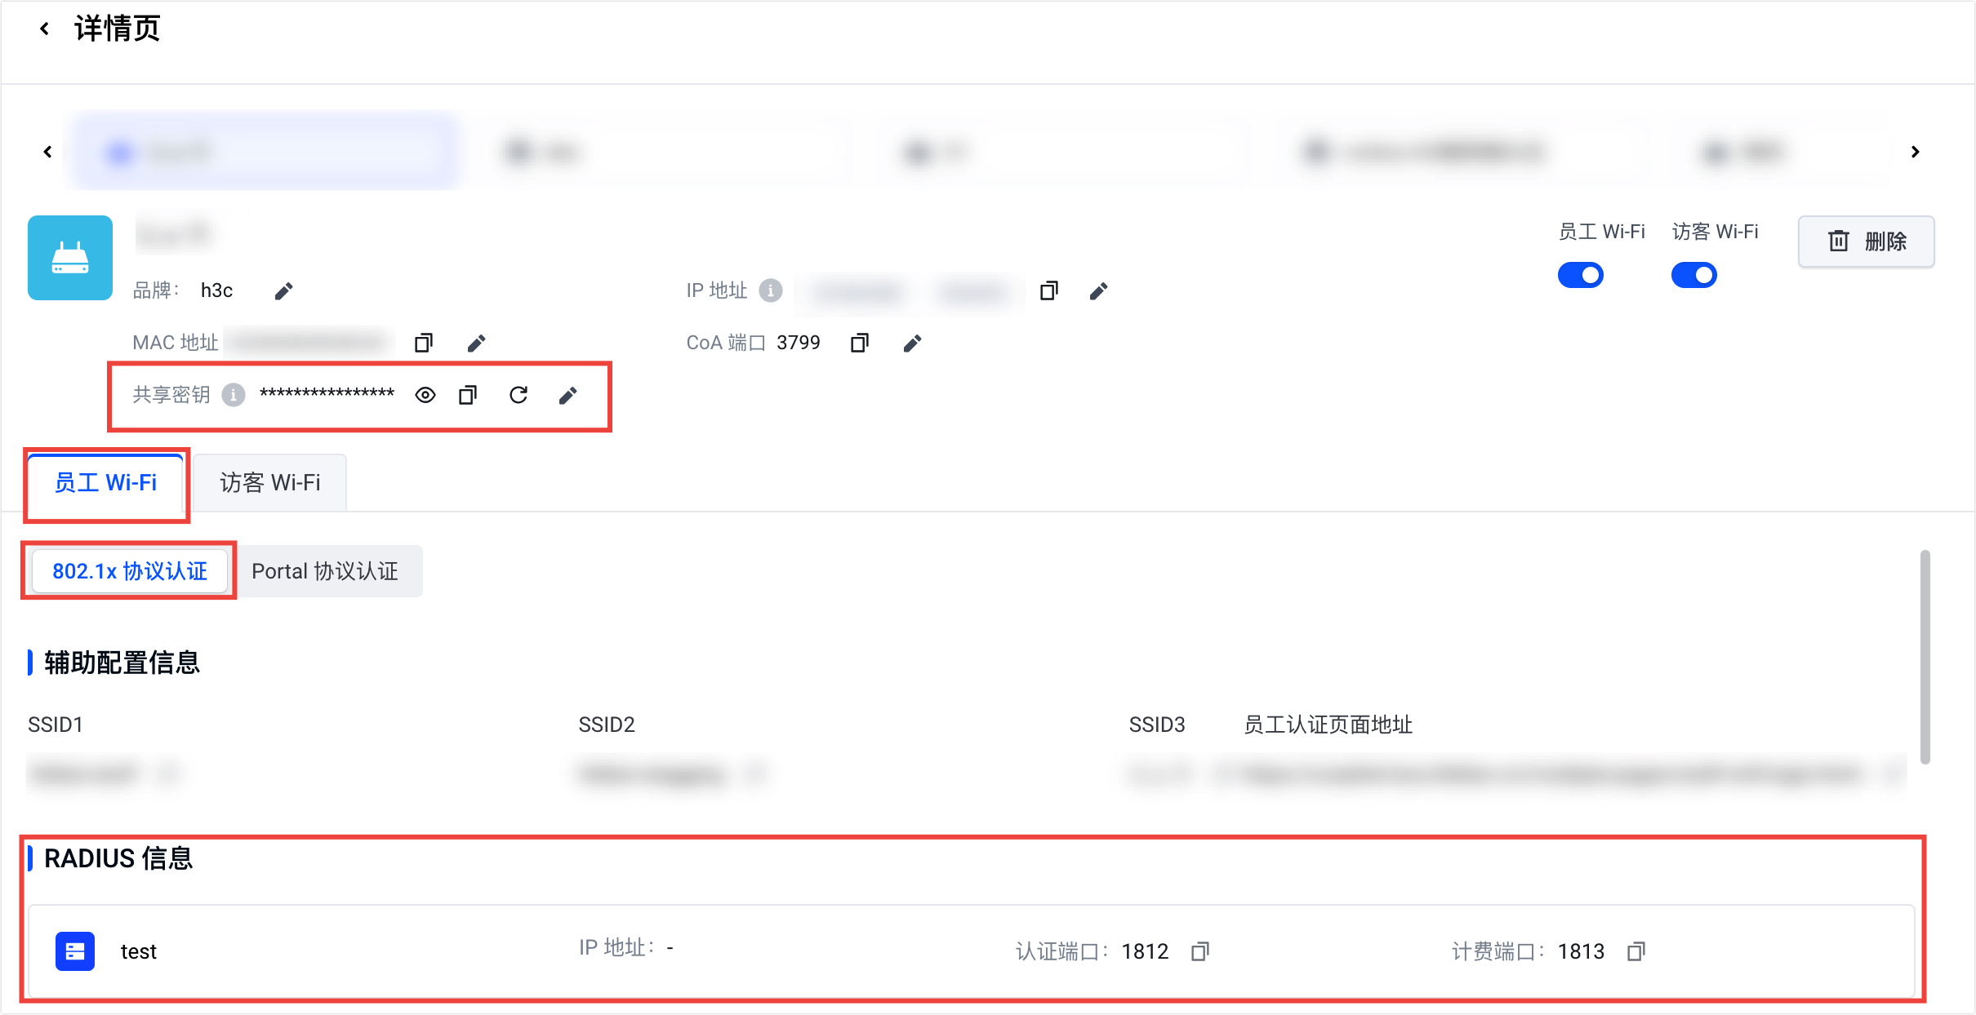Image resolution: width=1976 pixels, height=1015 pixels.
Task: Click the 删除 button
Action: pyautogui.click(x=1867, y=242)
